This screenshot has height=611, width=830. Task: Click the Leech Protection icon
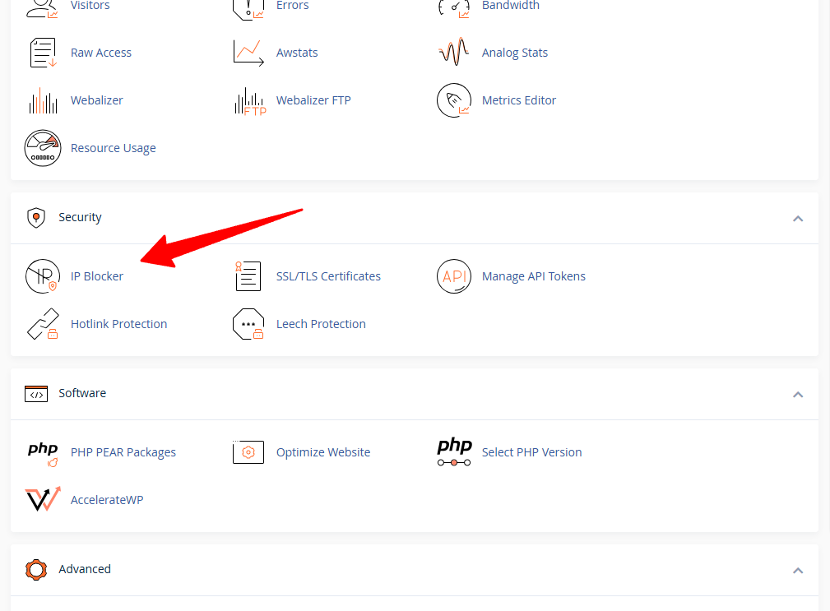tap(248, 324)
